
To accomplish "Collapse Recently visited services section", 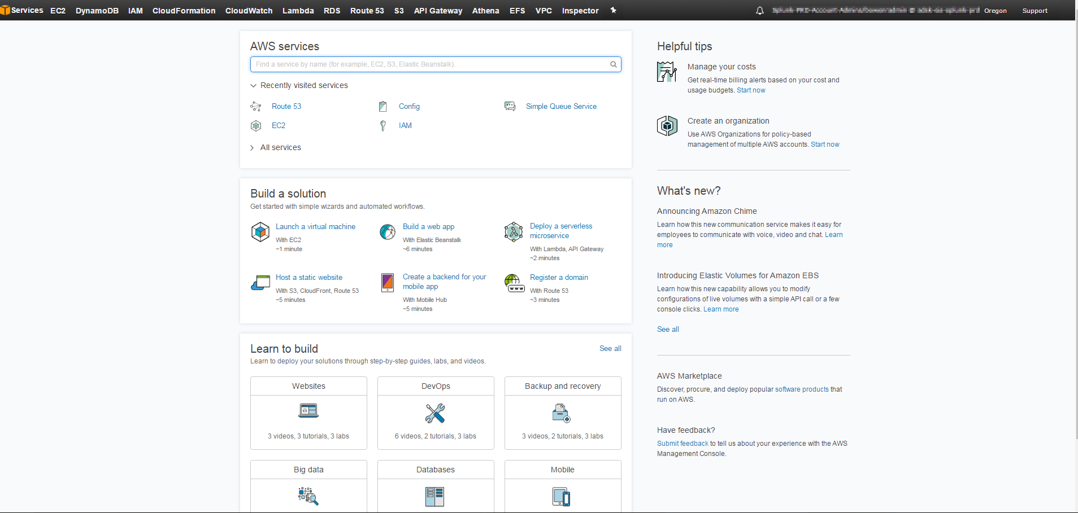I will (299, 85).
